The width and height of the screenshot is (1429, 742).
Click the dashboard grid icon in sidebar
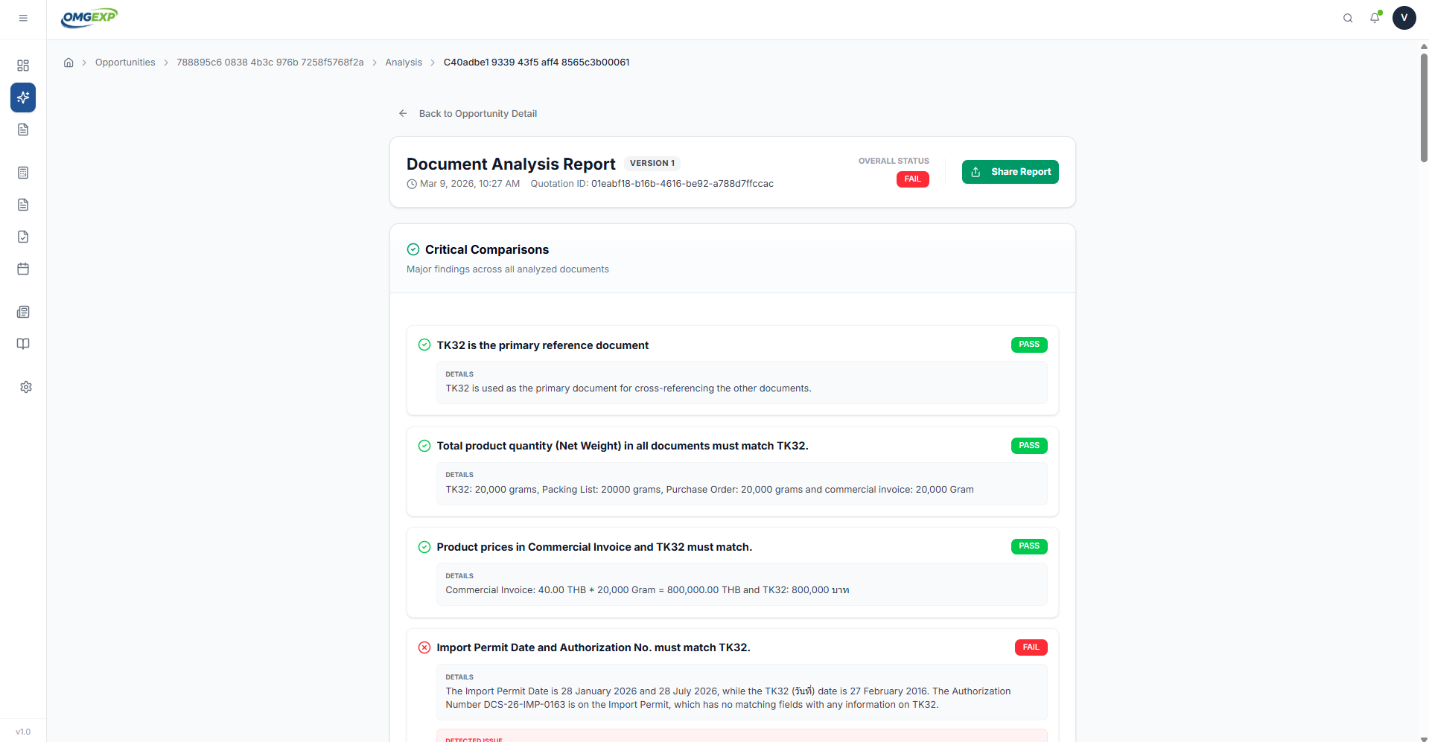(x=23, y=65)
